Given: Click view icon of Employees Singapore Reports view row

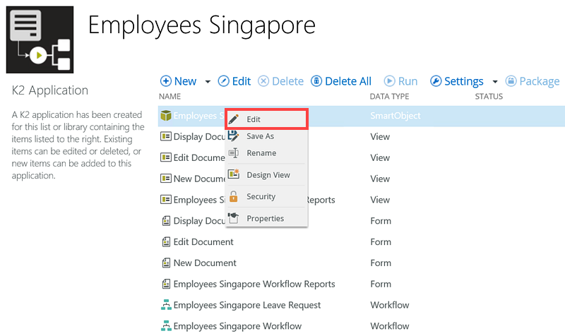Looking at the screenshot, I should pyautogui.click(x=166, y=200).
